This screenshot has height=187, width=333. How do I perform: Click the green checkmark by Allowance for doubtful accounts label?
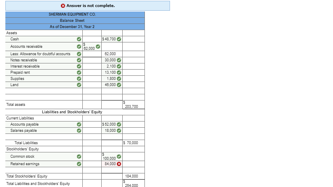79,54
